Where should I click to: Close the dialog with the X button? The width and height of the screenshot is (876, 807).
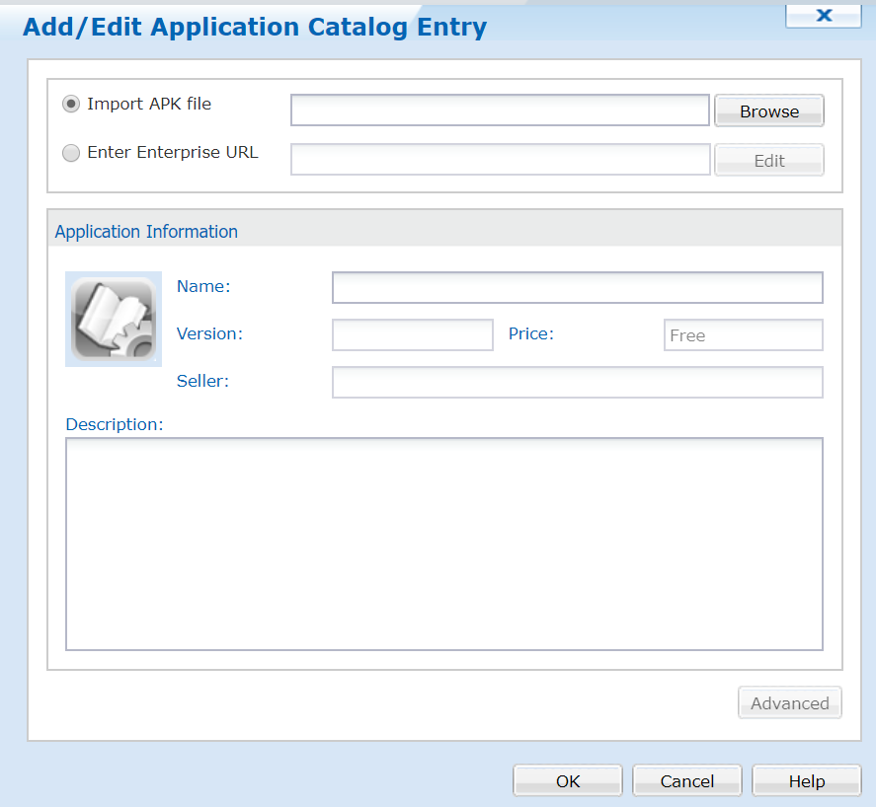[824, 15]
